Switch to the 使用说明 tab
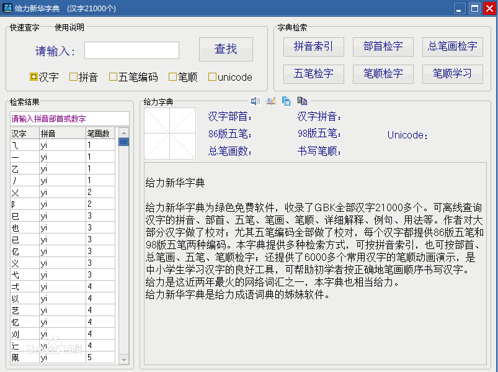The width and height of the screenshot is (498, 372). pyautogui.click(x=69, y=27)
